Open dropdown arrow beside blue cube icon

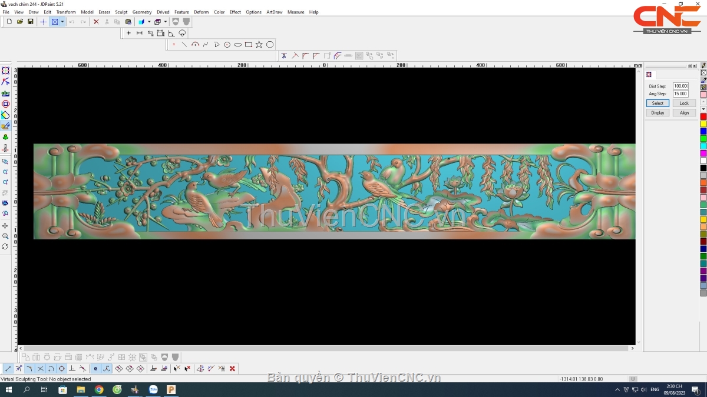[149, 22]
